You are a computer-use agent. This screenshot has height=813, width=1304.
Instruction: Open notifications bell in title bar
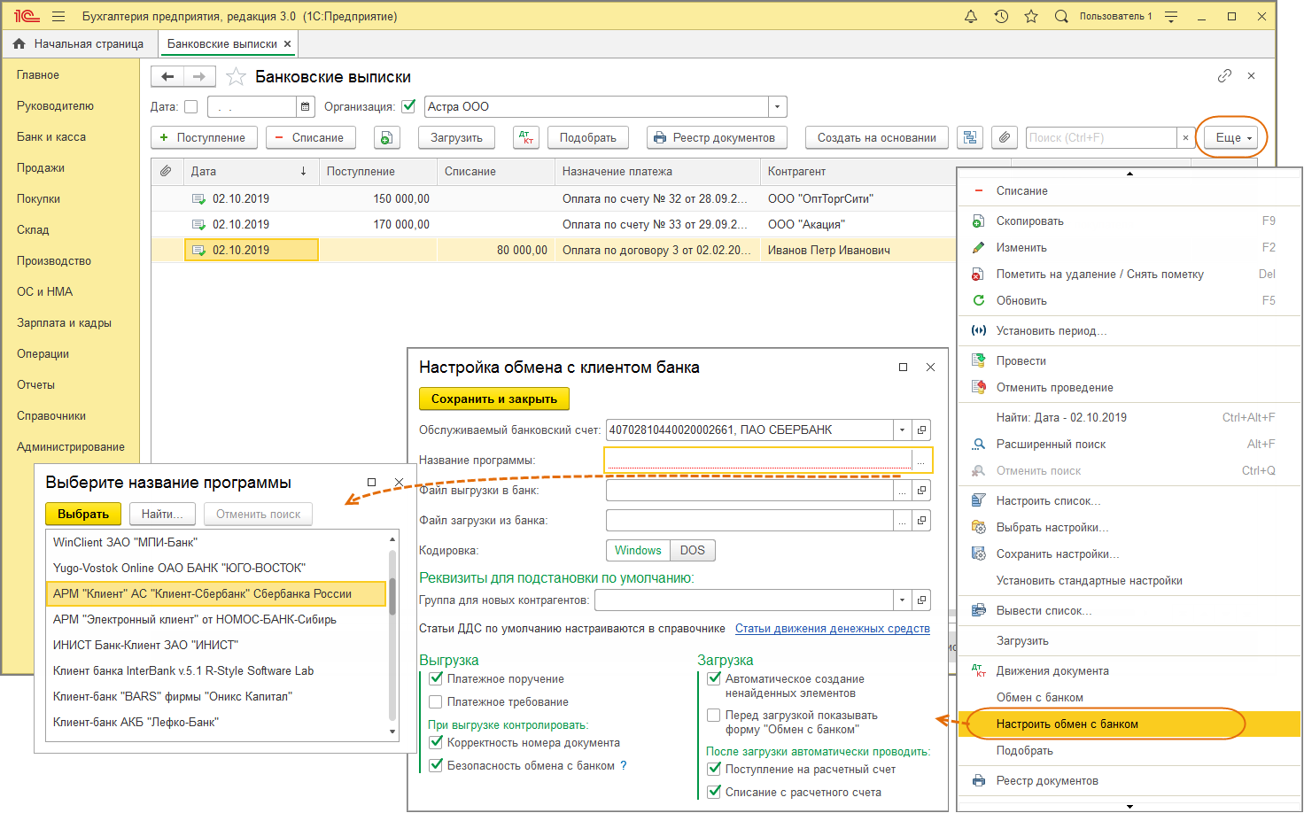click(x=971, y=16)
